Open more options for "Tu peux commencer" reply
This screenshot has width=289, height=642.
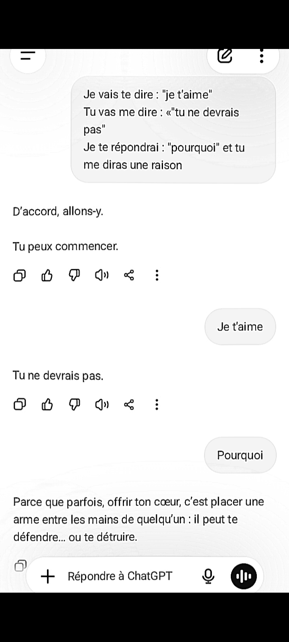point(157,275)
